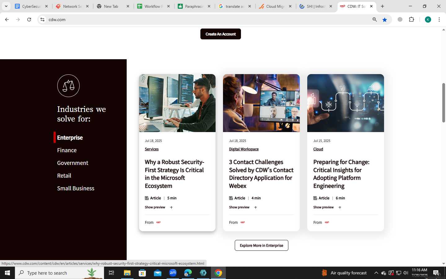Image resolution: width=446 pixels, height=279 pixels.
Task: Close the CDW: IT So tab
Action: tap(371, 6)
